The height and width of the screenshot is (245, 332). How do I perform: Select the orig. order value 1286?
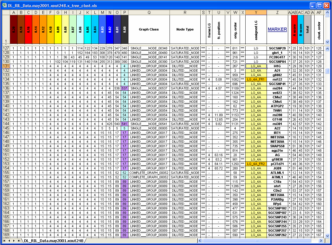(235, 186)
